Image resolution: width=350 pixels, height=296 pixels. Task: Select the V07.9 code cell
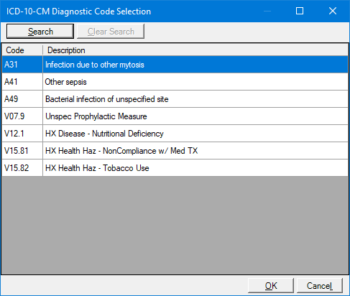[x=22, y=116]
